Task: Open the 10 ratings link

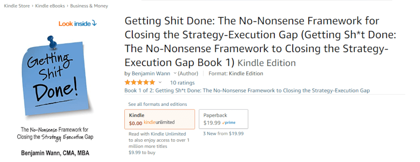Action: click(182, 83)
